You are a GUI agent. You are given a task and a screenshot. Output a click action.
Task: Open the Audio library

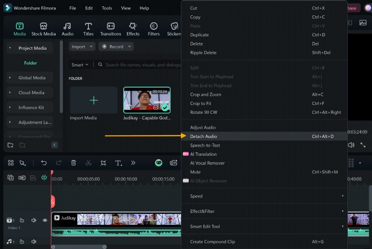pos(67,29)
